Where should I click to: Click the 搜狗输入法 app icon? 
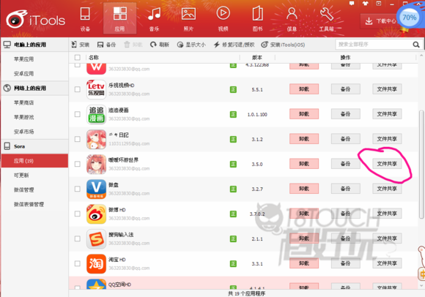[x=96, y=239]
